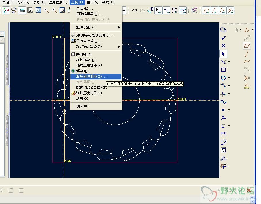Viewport: 261px width, 204px height.
Task: Expand the circle tool flyout arrow
Action: click(x=229, y=78)
